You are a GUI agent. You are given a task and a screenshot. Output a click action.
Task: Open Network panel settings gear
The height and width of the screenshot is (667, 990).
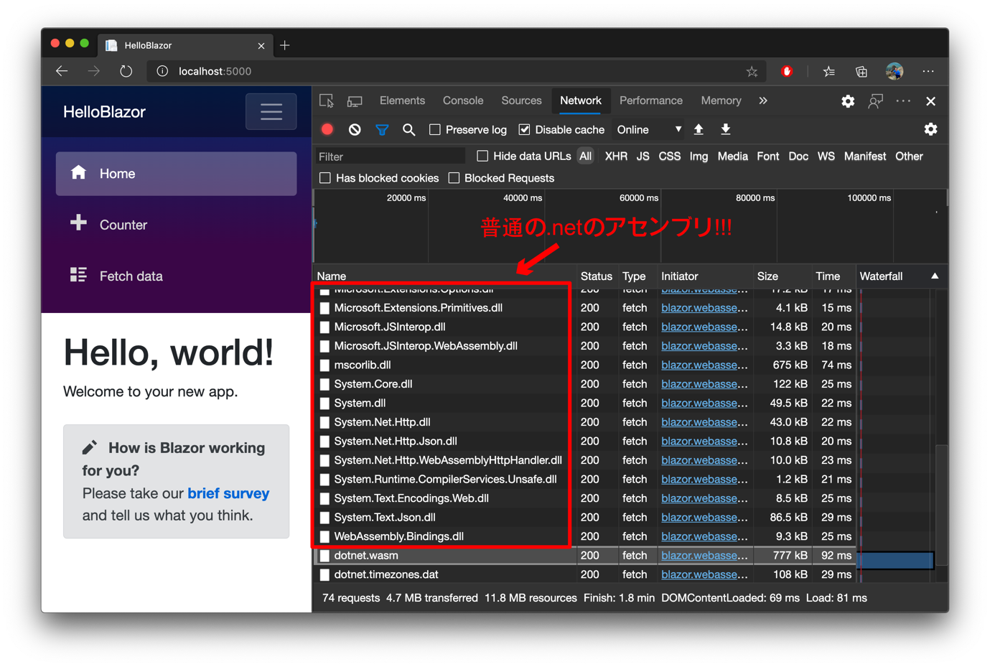(x=930, y=129)
